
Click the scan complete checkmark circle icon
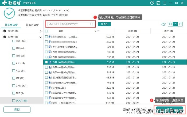point(9,13)
